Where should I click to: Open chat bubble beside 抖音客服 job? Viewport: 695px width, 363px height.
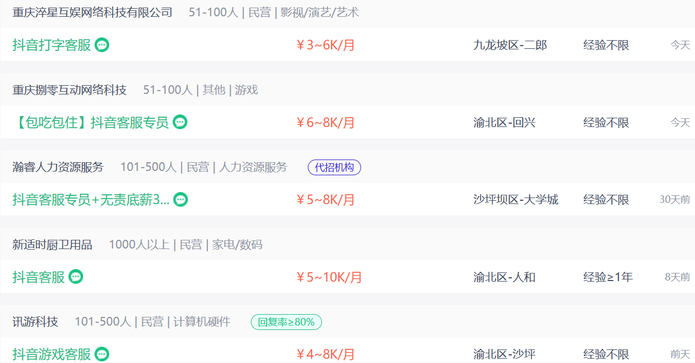tap(76, 277)
